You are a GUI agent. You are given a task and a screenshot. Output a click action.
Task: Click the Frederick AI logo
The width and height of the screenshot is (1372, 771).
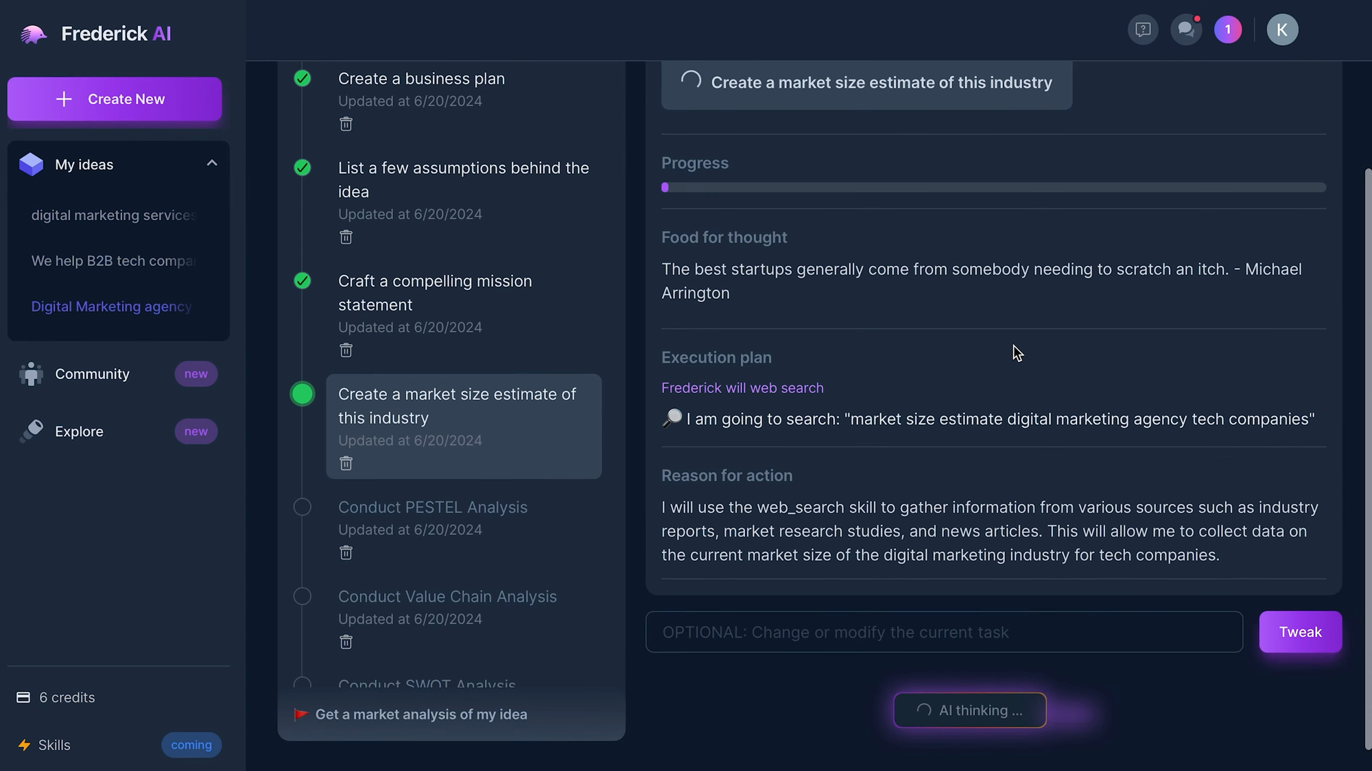pos(95,34)
